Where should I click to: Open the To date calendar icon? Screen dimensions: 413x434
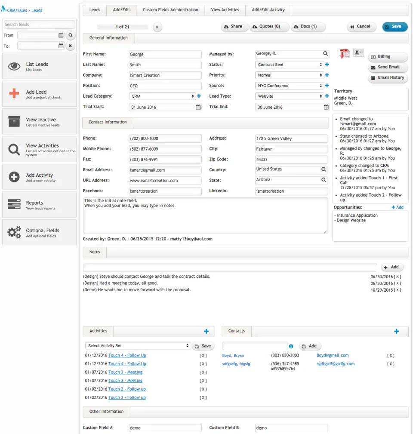[x=61, y=46]
